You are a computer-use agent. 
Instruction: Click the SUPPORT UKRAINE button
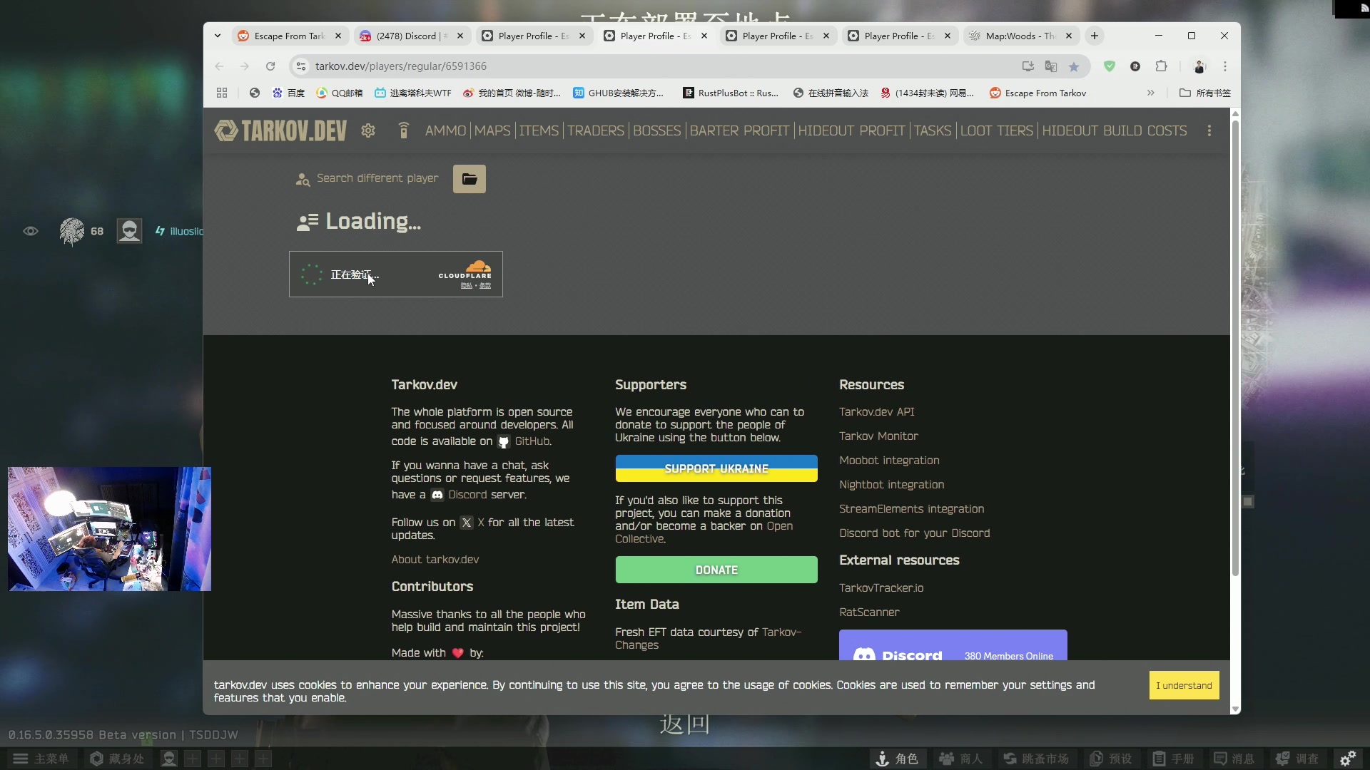click(716, 468)
